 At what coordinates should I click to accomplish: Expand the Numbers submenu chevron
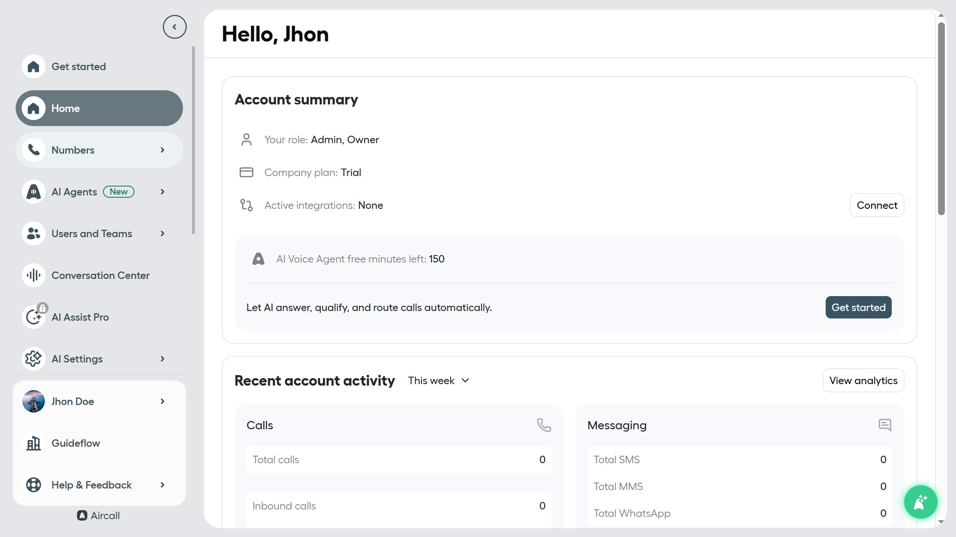pyautogui.click(x=162, y=150)
